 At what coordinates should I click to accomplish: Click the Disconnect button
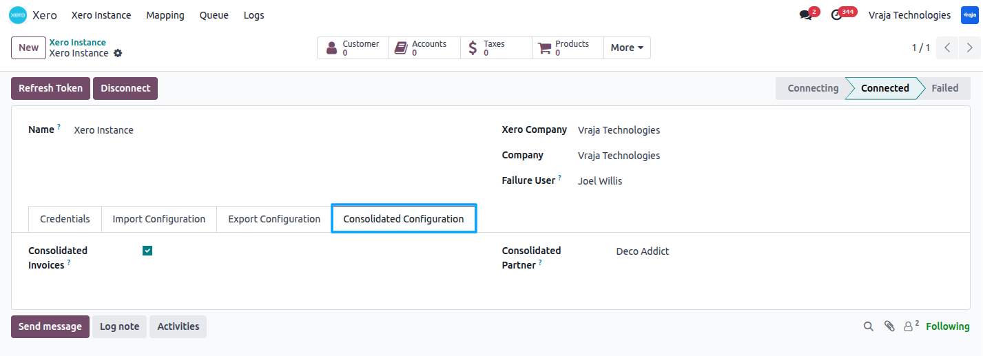pos(125,88)
